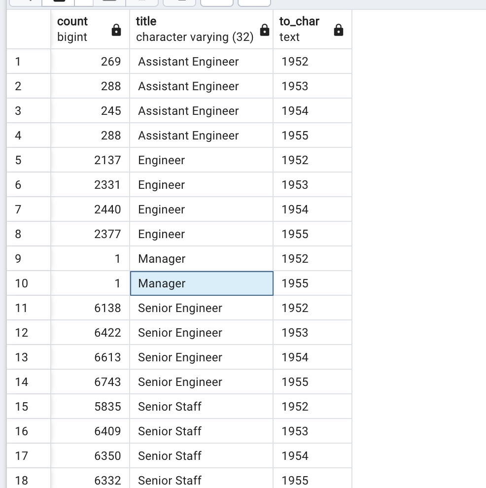This screenshot has height=488, width=486.
Task: Click the Senior Staff cell in row 15
Action: tap(201, 407)
